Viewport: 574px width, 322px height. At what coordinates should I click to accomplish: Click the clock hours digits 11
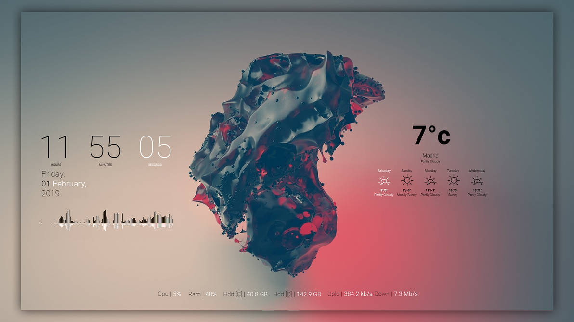55,147
